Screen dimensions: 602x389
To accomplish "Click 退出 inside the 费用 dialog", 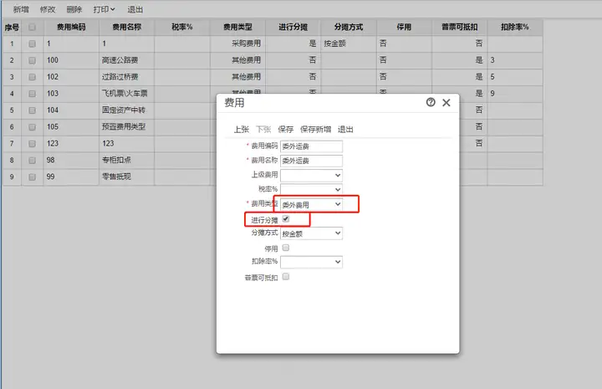I will tap(345, 130).
